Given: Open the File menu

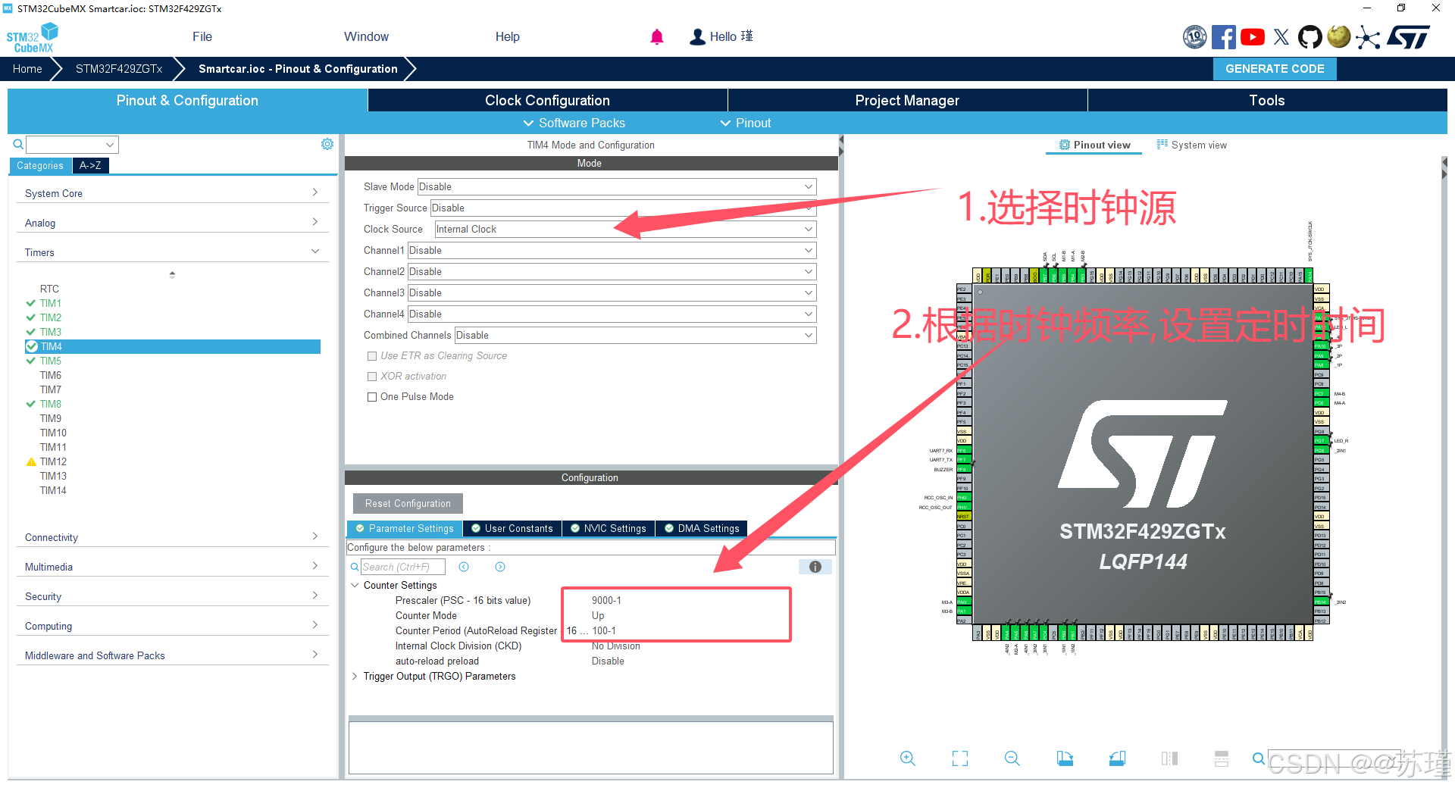Looking at the screenshot, I should 202,36.
